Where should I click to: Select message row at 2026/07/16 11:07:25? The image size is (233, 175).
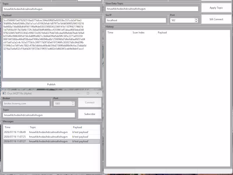52,137
